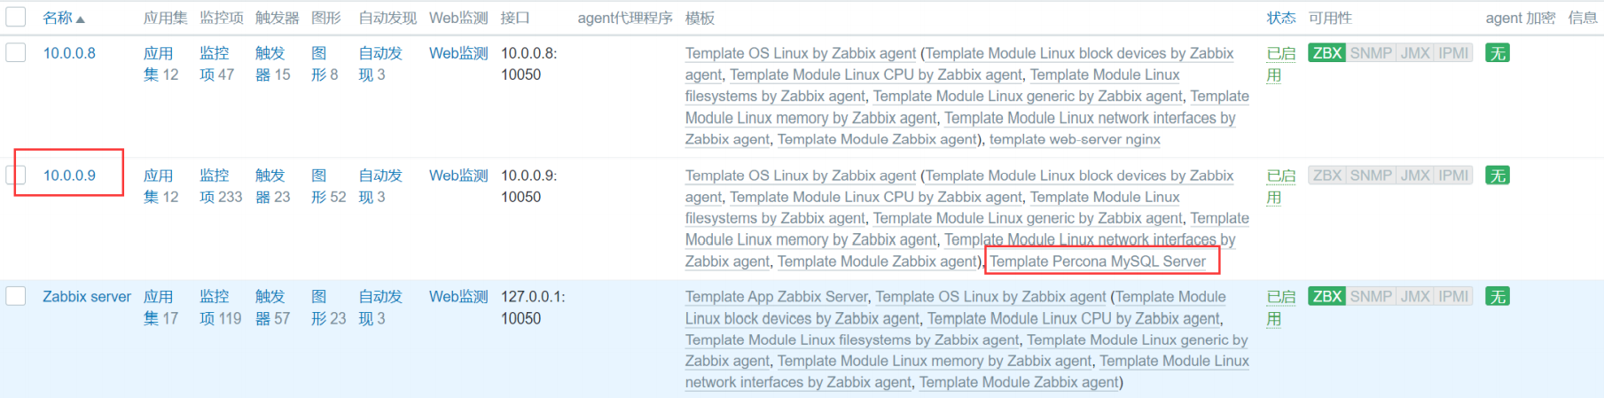1604x398 pixels.
Task: Click the JMX badge in the 10.0.0.9 row
Action: 1414,176
